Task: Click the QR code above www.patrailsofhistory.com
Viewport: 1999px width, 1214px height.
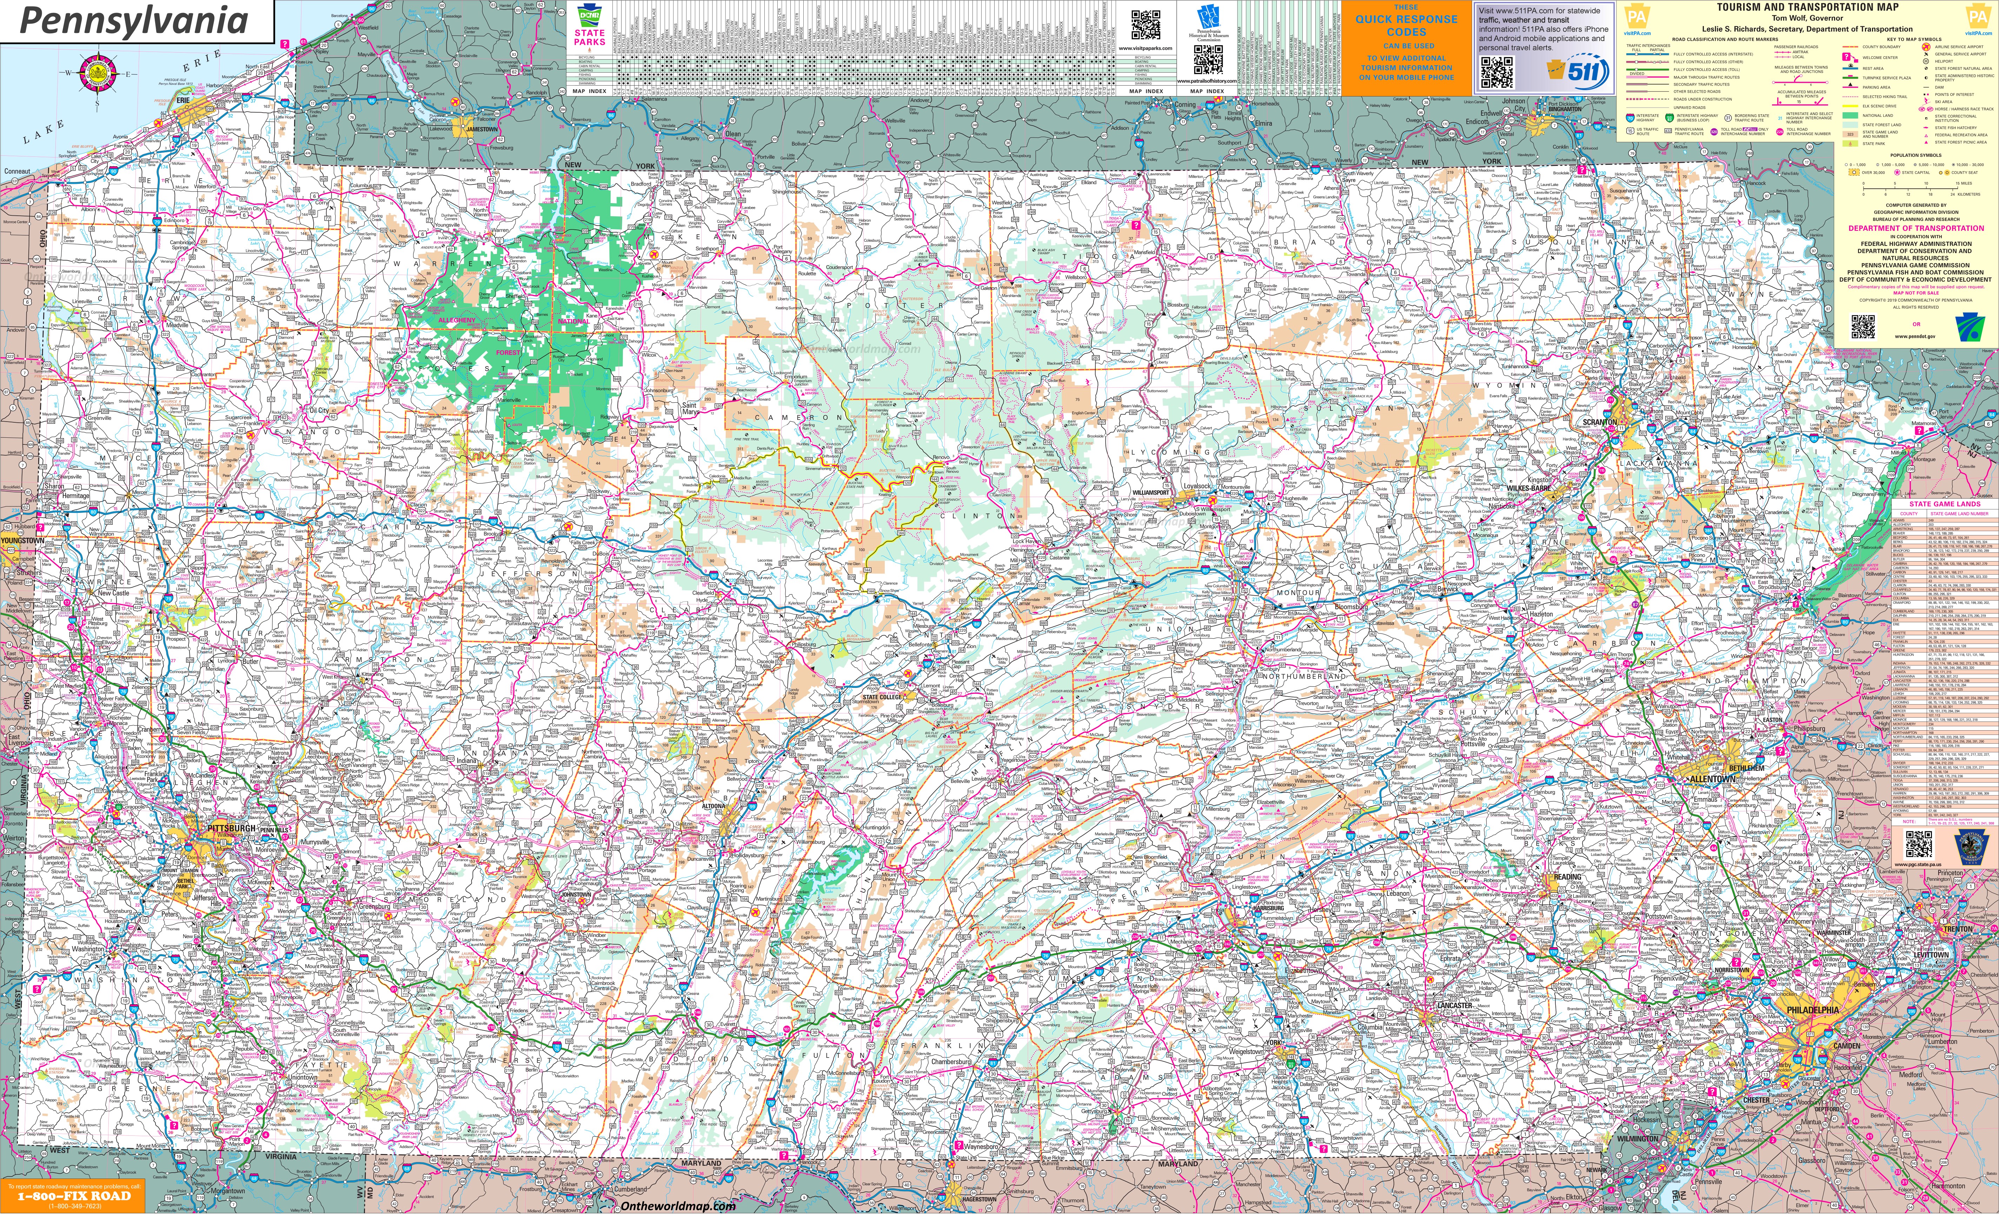Action: tap(1208, 60)
